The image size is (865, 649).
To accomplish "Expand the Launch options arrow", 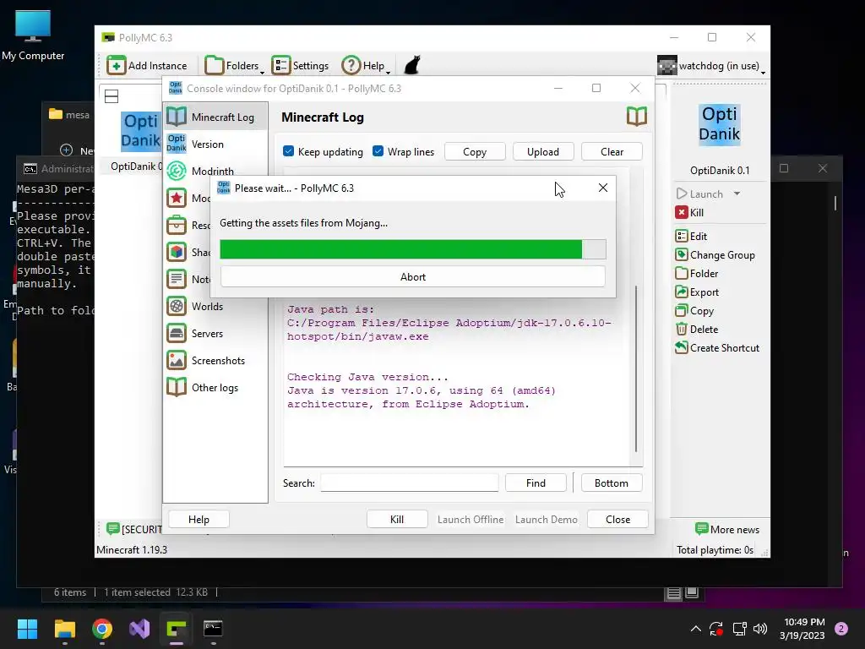I will click(x=737, y=194).
